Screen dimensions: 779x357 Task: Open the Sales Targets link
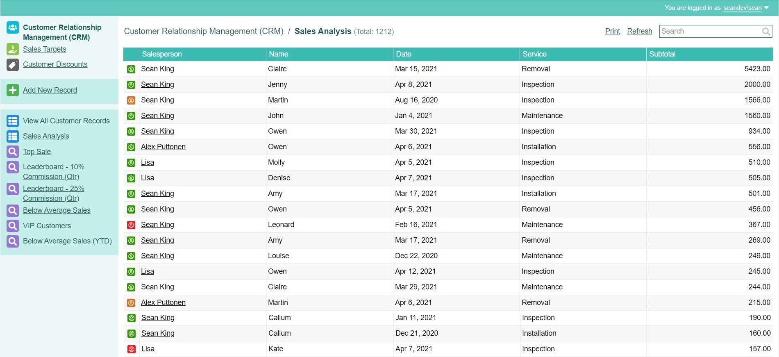click(45, 49)
